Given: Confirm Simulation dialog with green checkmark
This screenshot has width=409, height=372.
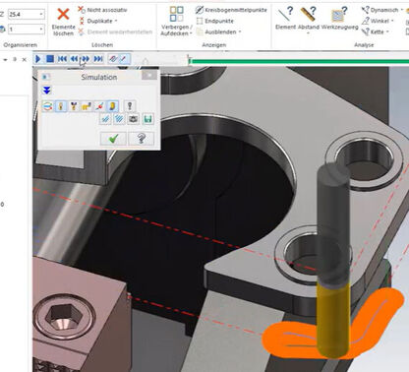Looking at the screenshot, I should point(113,139).
